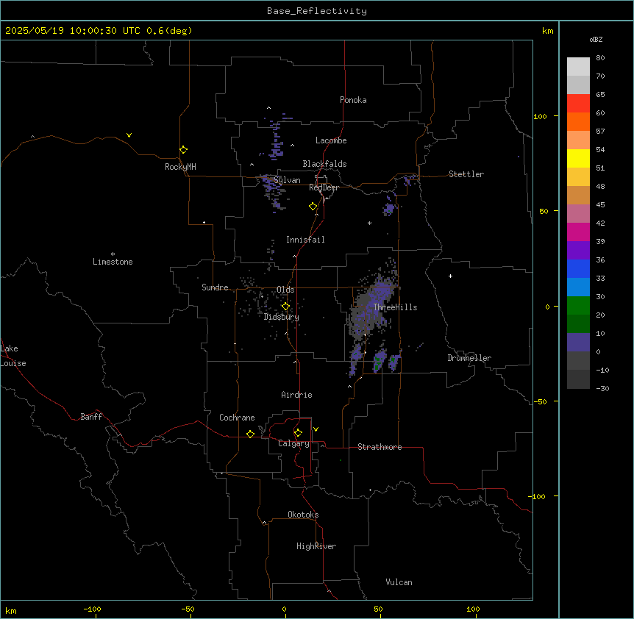Click the -30 value on dBZ legend
This screenshot has width=634, height=619.
click(602, 388)
